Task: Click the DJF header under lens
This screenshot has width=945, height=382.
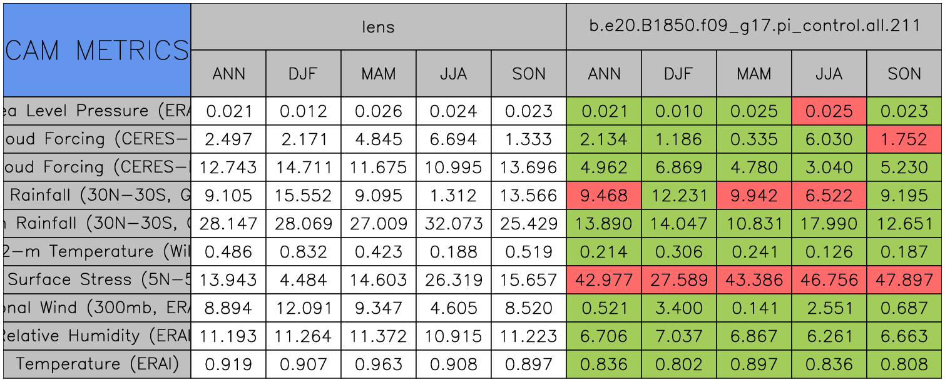Action: click(x=304, y=74)
